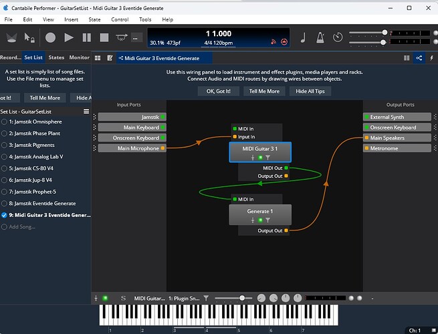Image resolution: width=438 pixels, height=334 pixels.
Task: Toggle the metronome icon
Action: [320, 37]
